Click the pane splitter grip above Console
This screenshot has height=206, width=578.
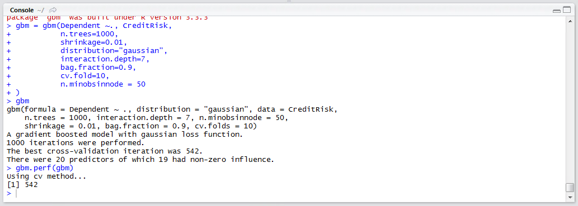289,2
